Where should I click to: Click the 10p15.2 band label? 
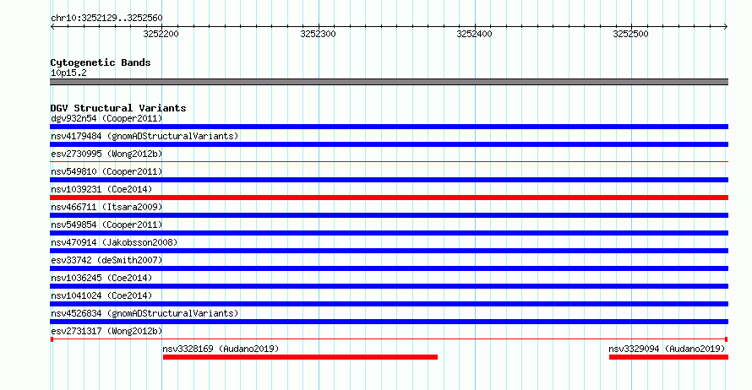68,73
